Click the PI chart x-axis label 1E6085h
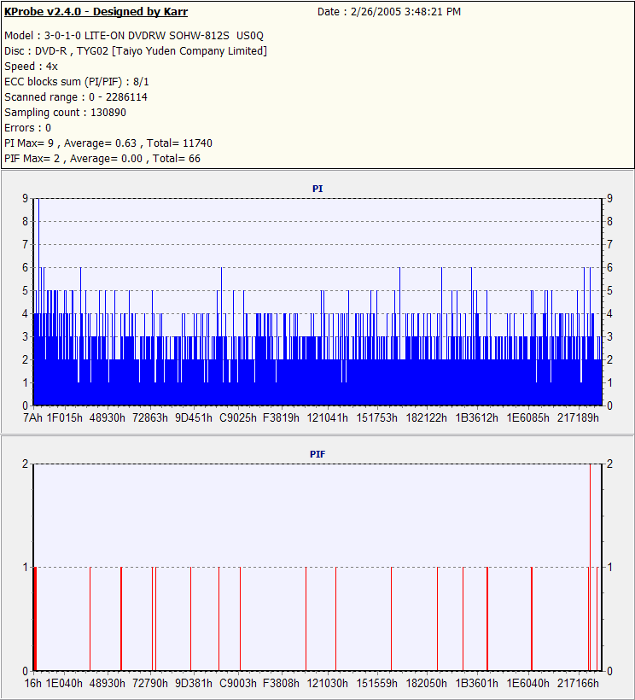The height and width of the screenshot is (700, 635). 528,417
